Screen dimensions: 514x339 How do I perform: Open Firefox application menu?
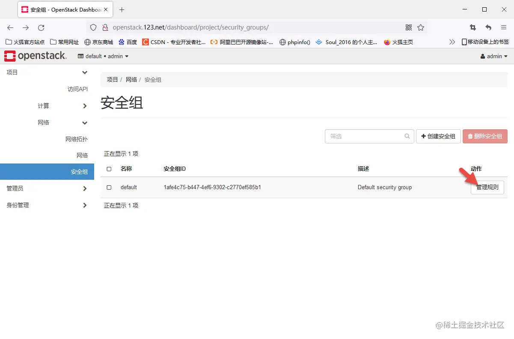(504, 27)
